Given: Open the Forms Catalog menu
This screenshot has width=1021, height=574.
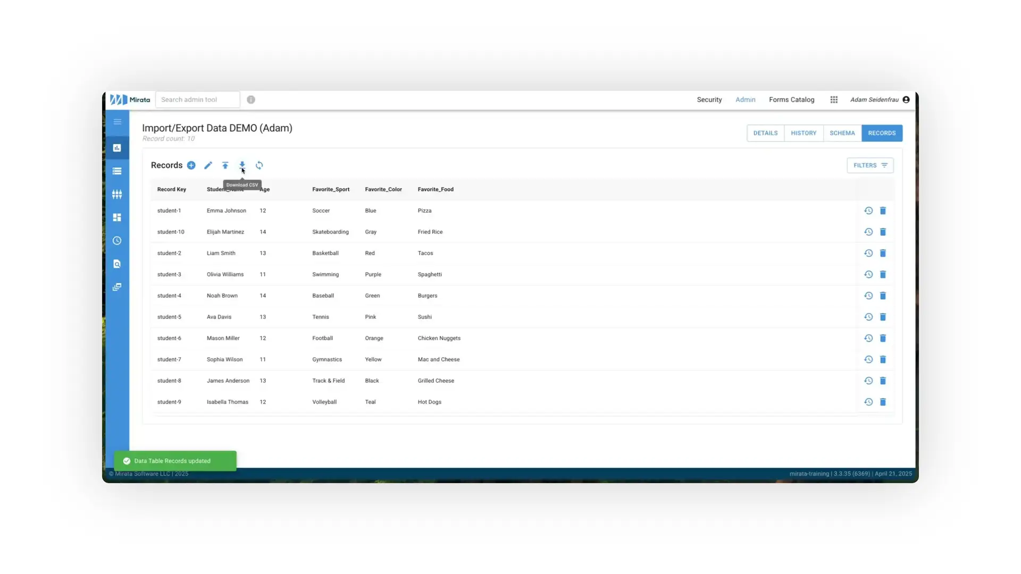Looking at the screenshot, I should click(x=791, y=99).
